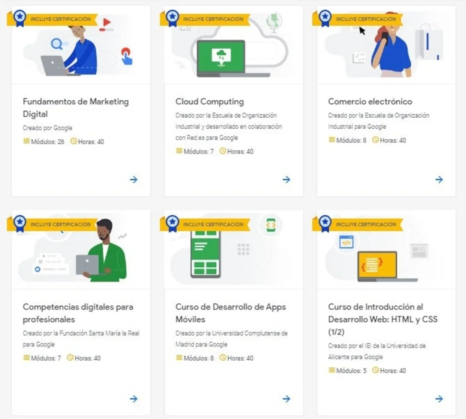The height and width of the screenshot is (419, 466).
Task: Select the Cloud Computing course title
Action: [209, 101]
